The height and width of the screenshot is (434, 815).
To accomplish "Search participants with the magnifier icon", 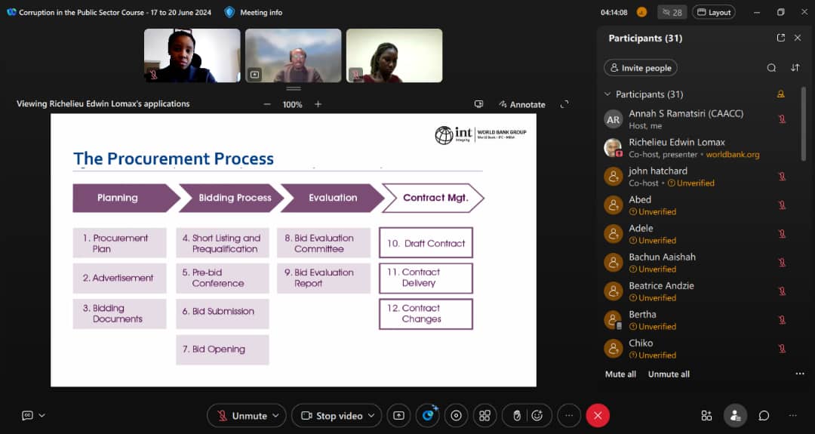I will [x=771, y=68].
